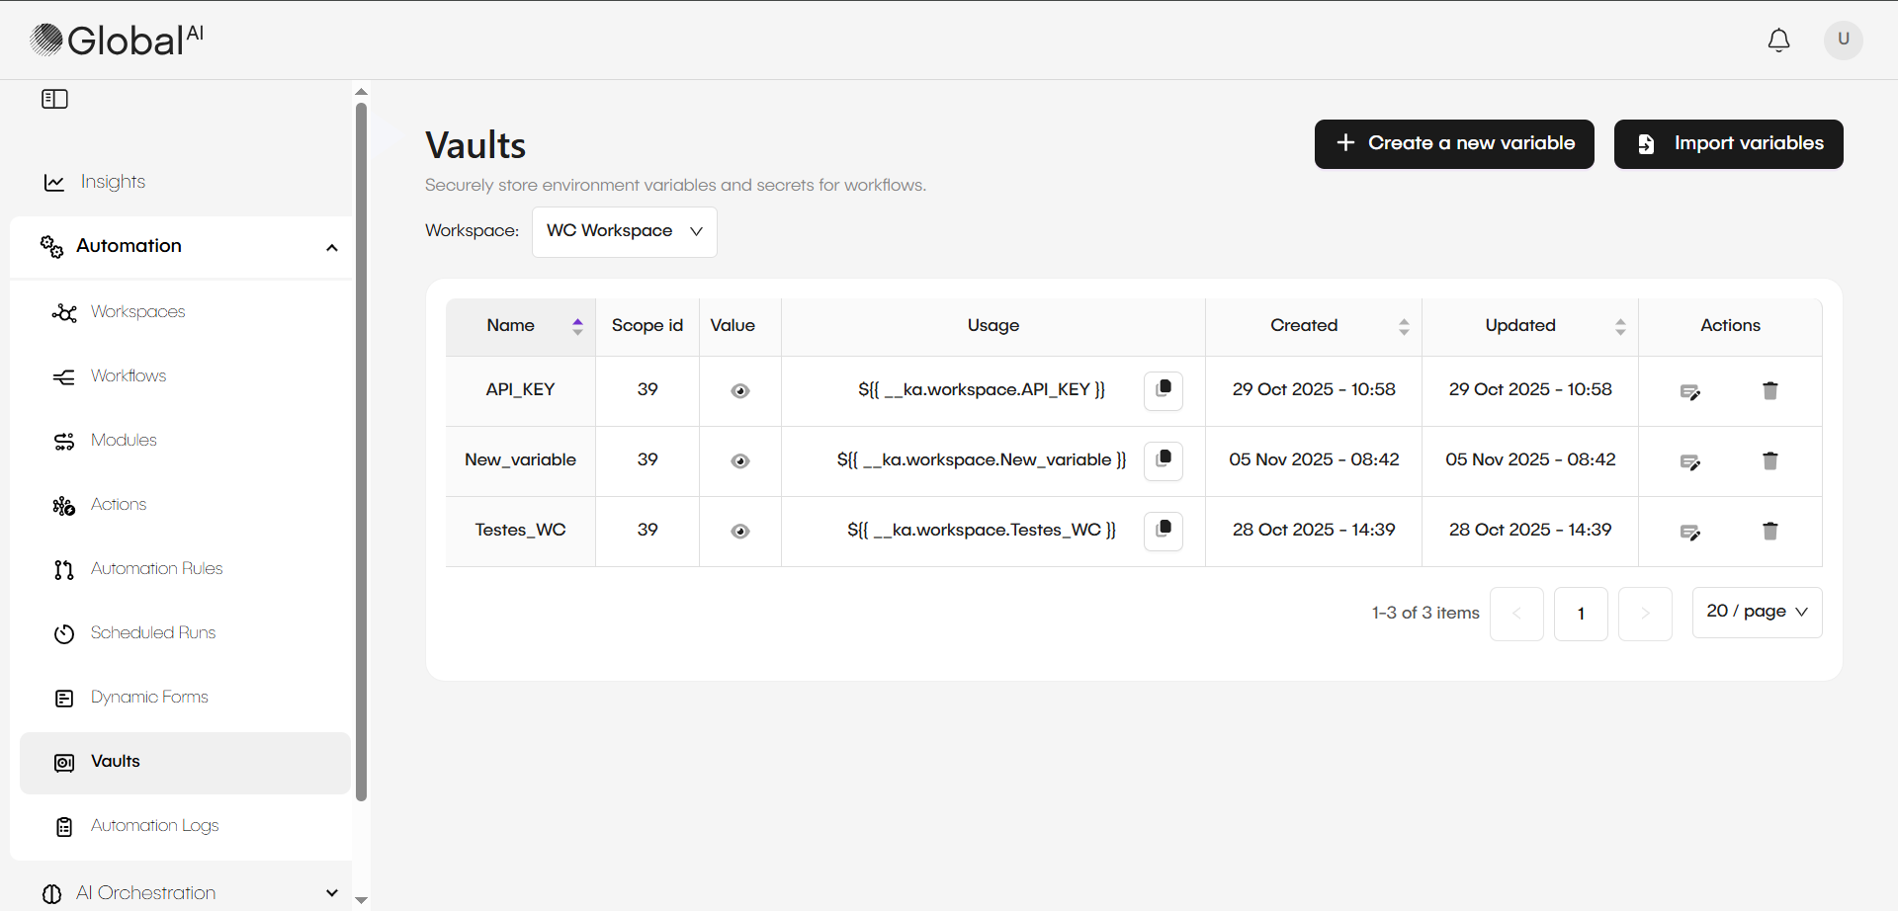Expand AI Orchestration
The image size is (1898, 911).
[331, 892]
